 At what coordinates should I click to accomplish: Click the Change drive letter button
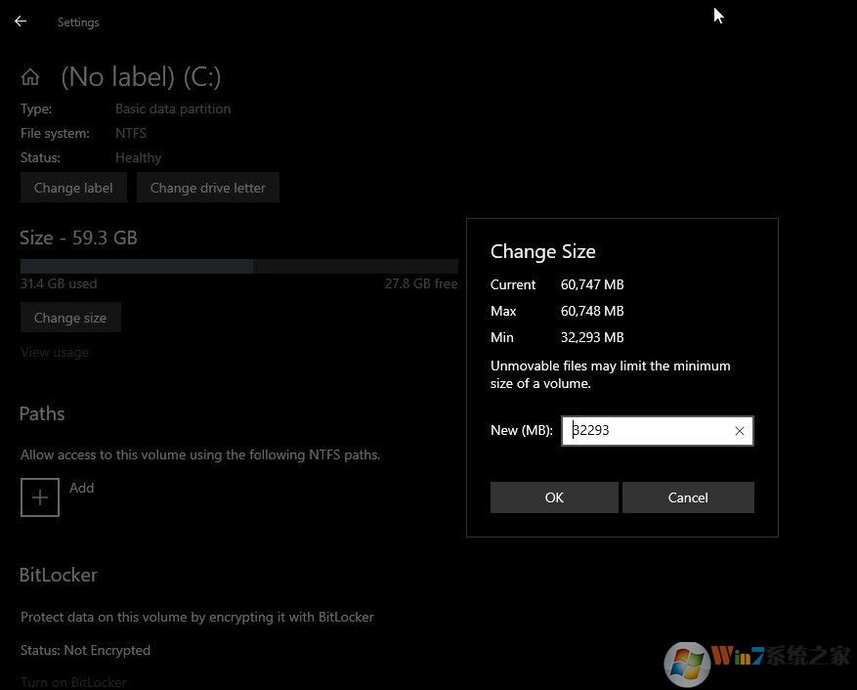point(207,187)
